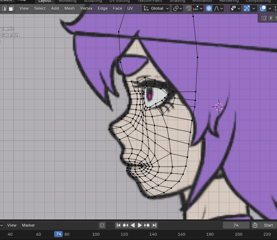Click the show overlays icon
This screenshot has width=277, height=240.
[x=263, y=8]
